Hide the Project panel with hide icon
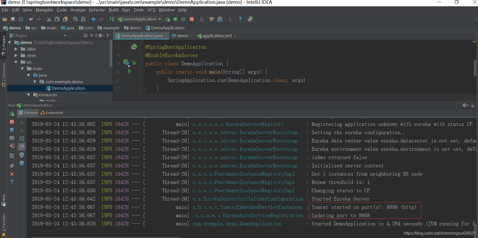This screenshot has height=238, width=478. (x=109, y=35)
